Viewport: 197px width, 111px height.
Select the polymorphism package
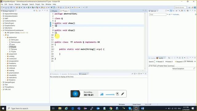(14, 73)
